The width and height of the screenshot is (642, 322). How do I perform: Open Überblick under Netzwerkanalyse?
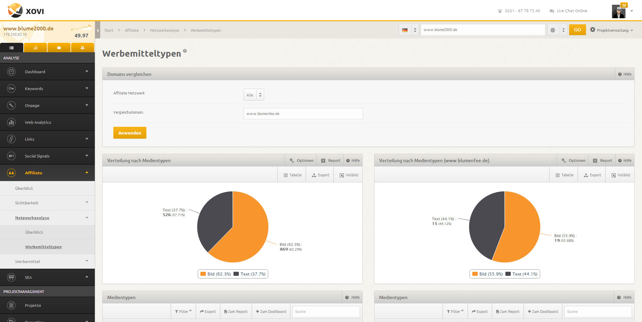coord(34,232)
